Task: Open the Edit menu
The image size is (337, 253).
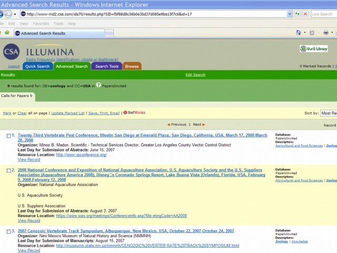Action: (x=12, y=24)
